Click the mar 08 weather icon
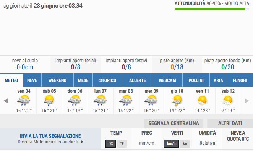This screenshot has height=151, width=253. tap(126, 100)
